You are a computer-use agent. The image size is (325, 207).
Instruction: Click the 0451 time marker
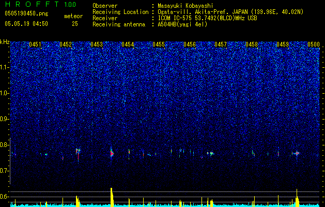pyautogui.click(x=35, y=45)
